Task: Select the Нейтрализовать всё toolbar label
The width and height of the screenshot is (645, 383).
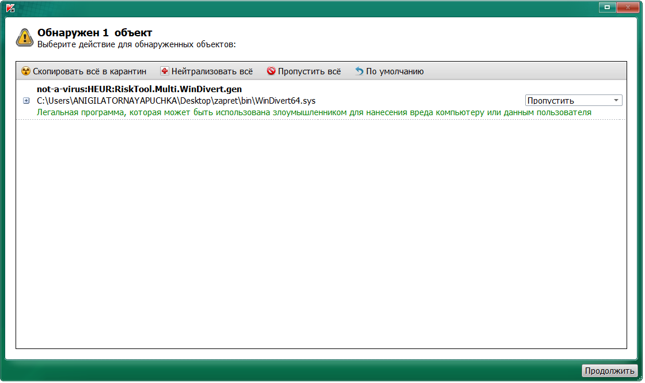Action: [x=212, y=71]
